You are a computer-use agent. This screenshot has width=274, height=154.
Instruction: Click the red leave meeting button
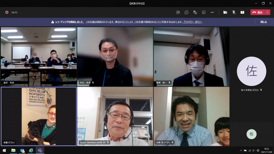click(x=258, y=13)
